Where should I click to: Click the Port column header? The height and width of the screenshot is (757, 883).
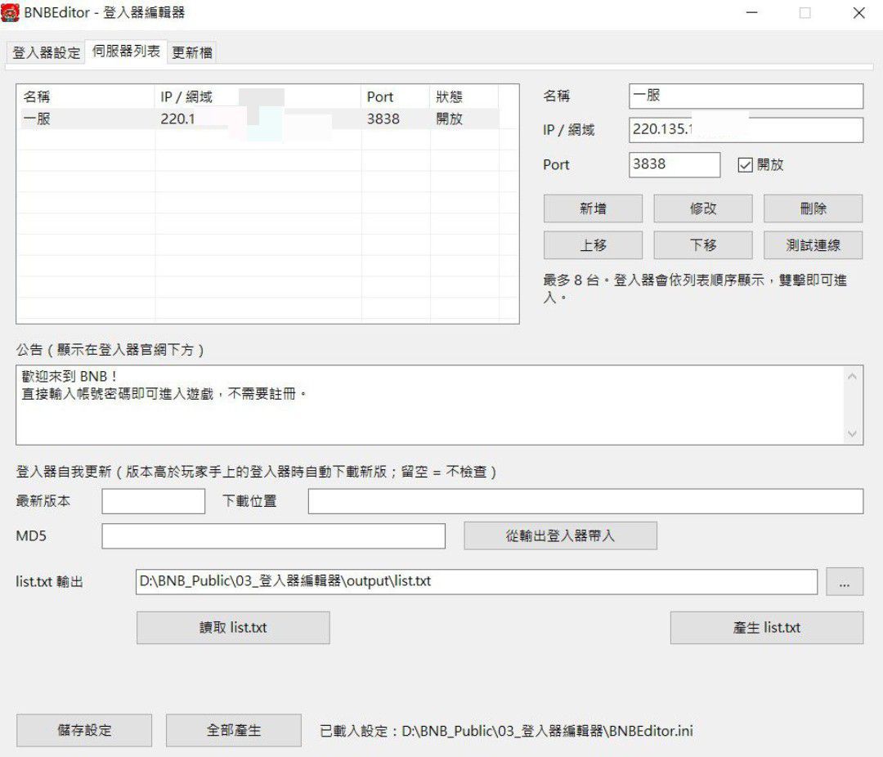tap(396, 97)
